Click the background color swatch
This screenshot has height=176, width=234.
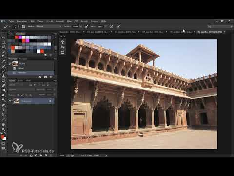pyautogui.click(x=4, y=139)
